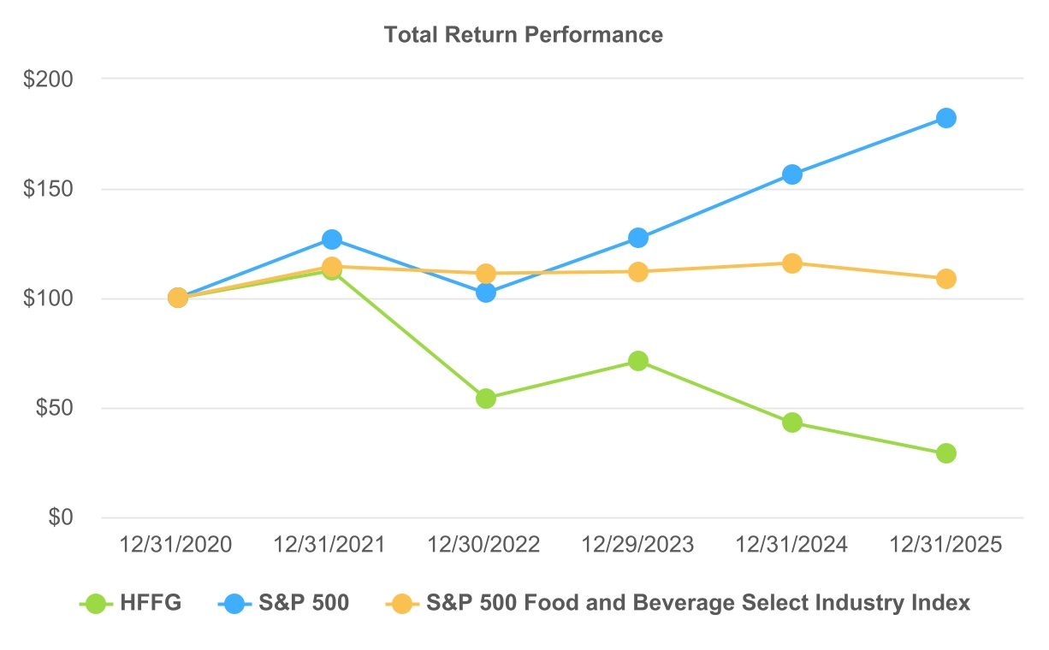Click the HFFG data point at 12/31/2025

point(945,453)
